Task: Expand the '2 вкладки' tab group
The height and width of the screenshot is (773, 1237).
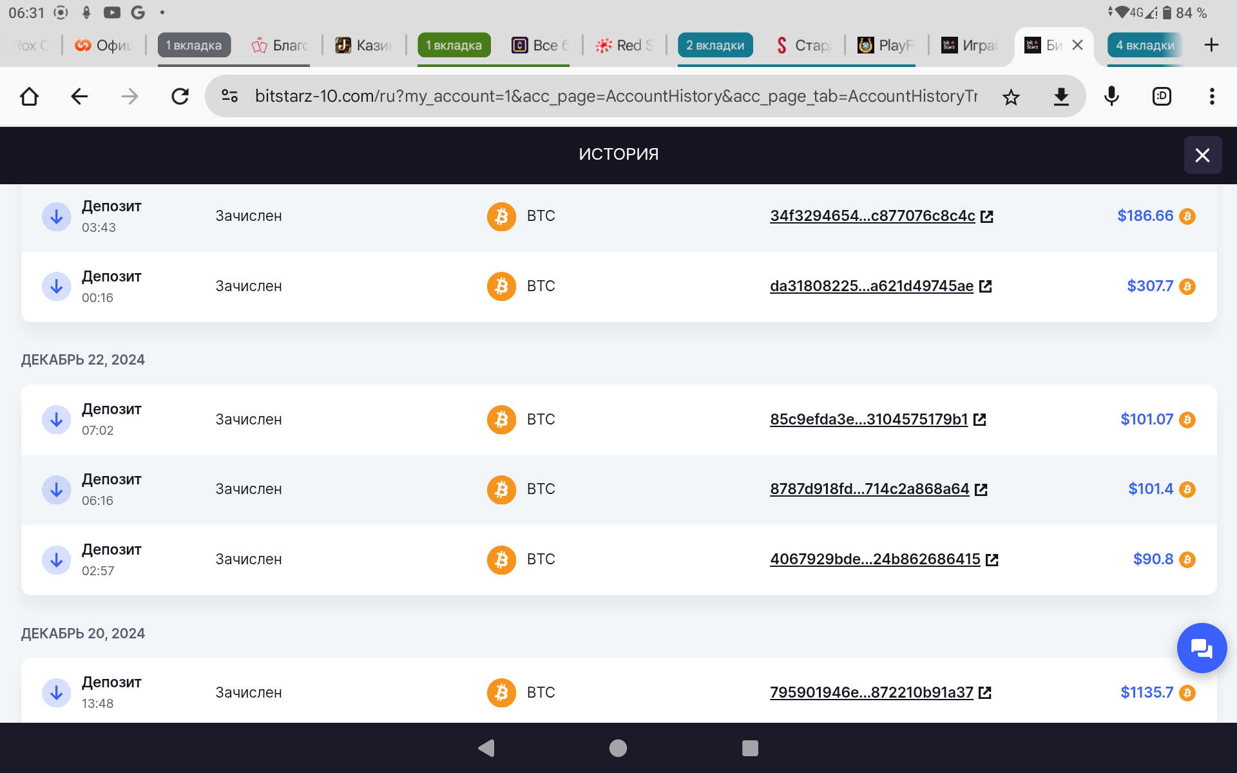Action: coord(714,45)
